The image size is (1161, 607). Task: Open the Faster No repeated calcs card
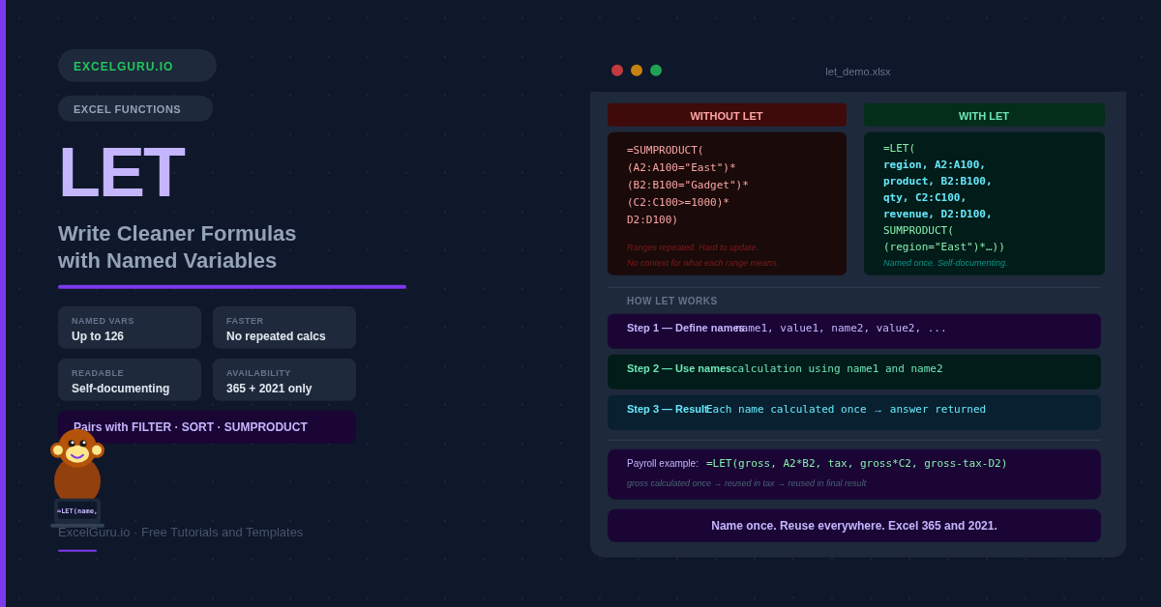[284, 328]
